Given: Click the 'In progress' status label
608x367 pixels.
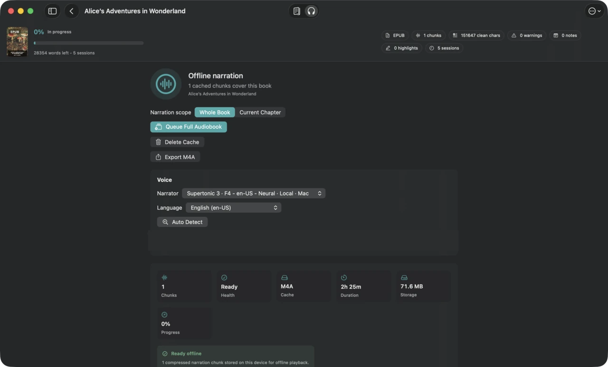Looking at the screenshot, I should (59, 32).
